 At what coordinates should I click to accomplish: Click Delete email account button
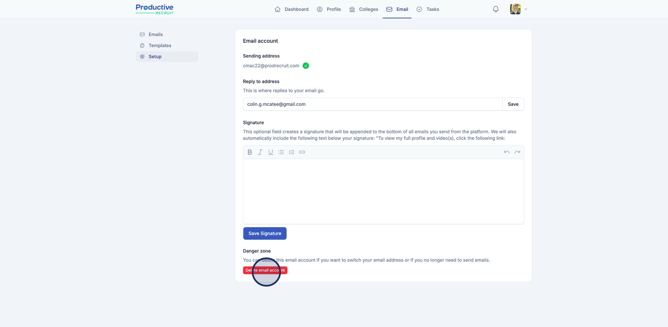point(265,270)
